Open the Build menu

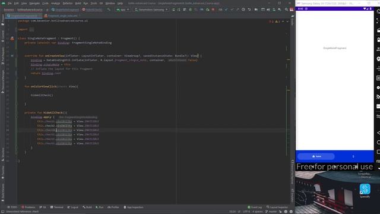click(78, 4)
